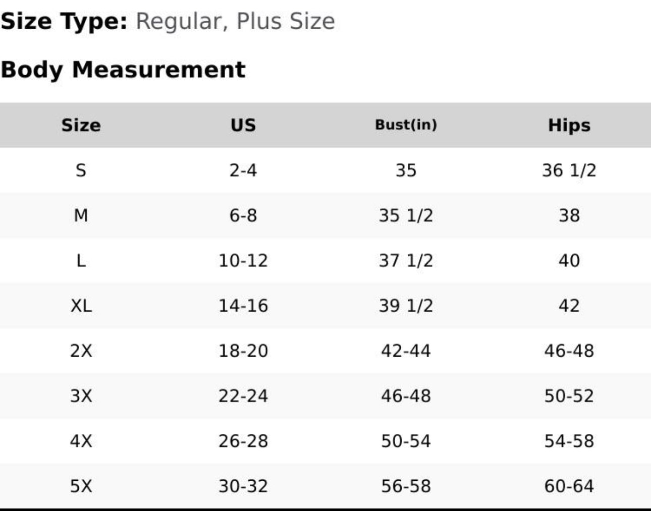
Task: Click the Bust(in) column header
Action: pos(406,125)
